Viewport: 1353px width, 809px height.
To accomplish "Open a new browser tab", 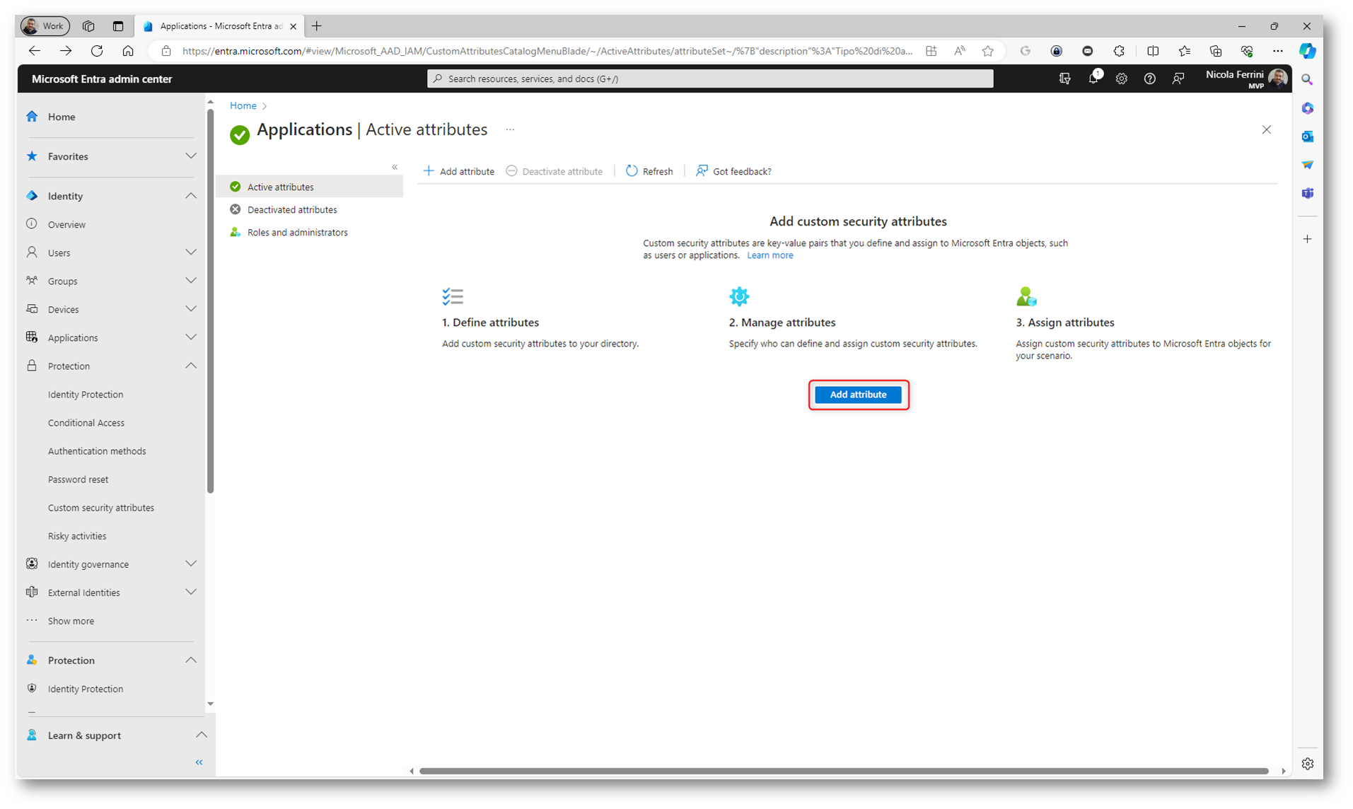I will point(317,26).
